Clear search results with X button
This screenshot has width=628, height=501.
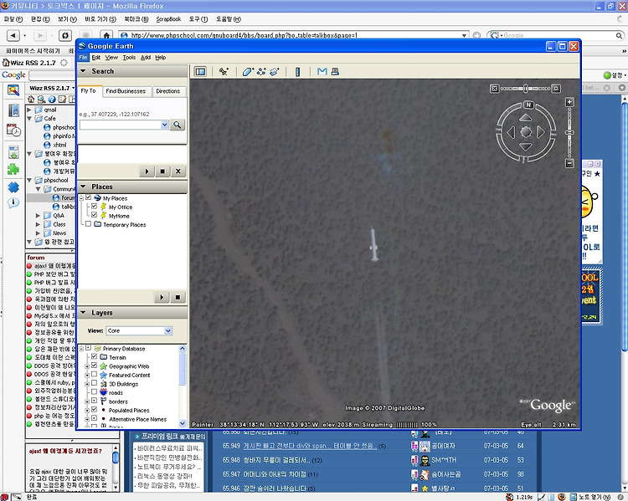coord(178,171)
